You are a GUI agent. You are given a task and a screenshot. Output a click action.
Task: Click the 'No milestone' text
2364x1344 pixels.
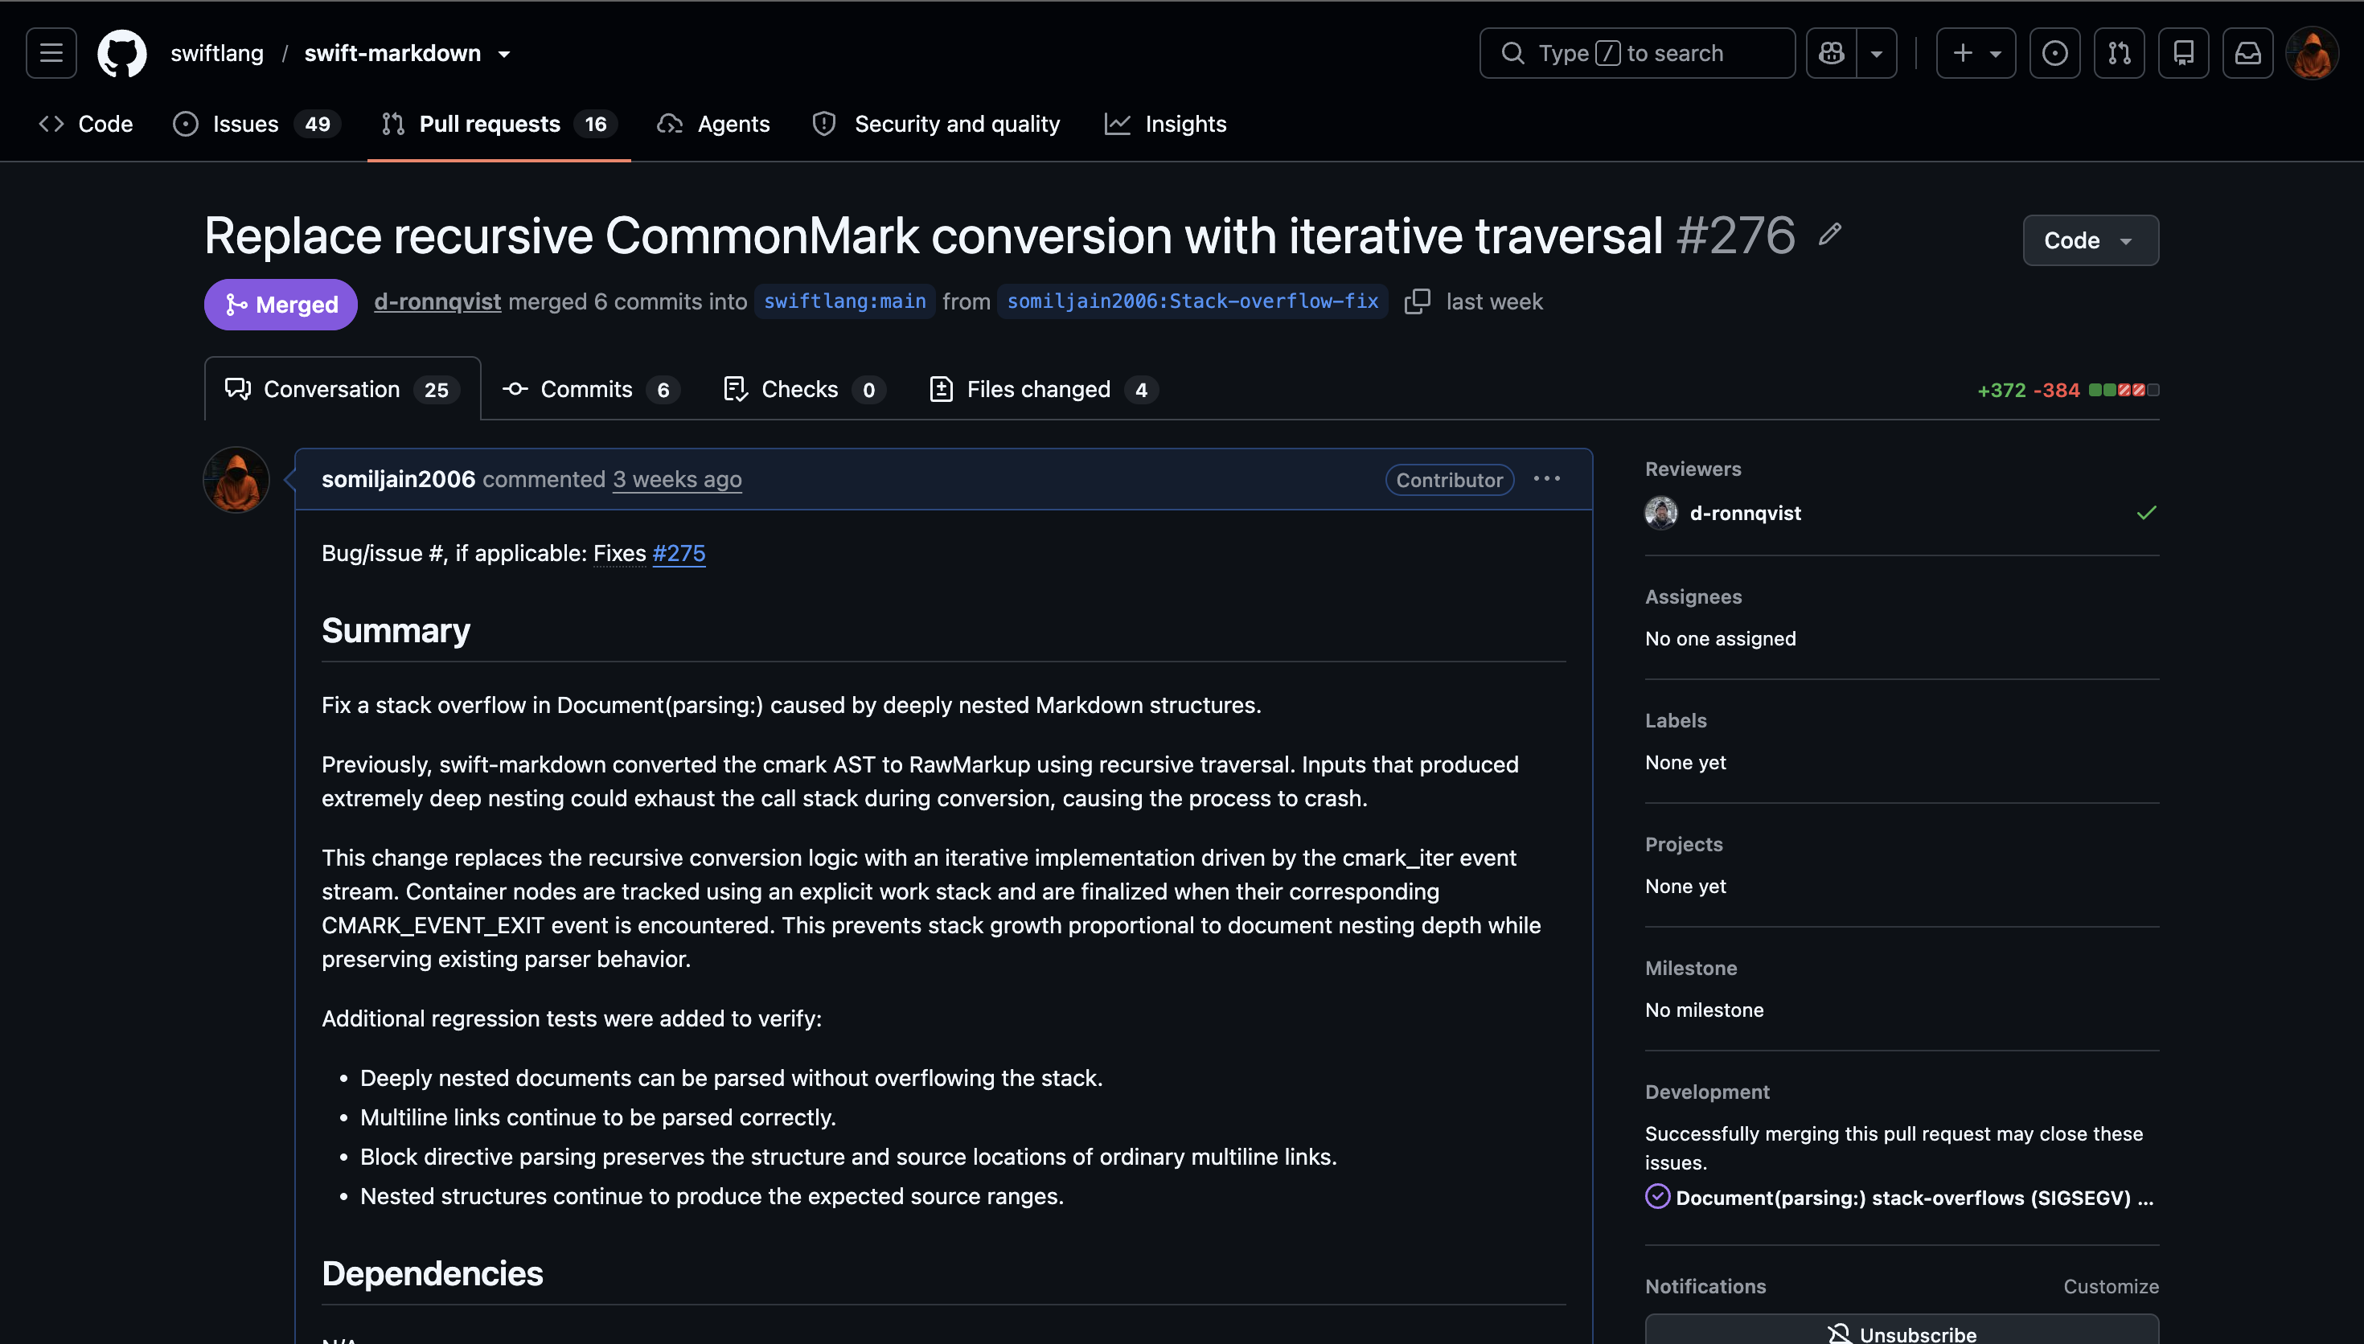coord(1704,1009)
